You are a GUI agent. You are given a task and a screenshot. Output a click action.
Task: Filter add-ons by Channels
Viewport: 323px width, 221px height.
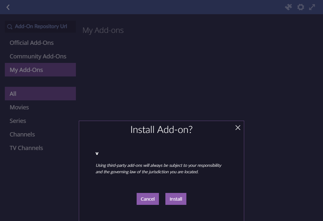[x=40, y=134]
